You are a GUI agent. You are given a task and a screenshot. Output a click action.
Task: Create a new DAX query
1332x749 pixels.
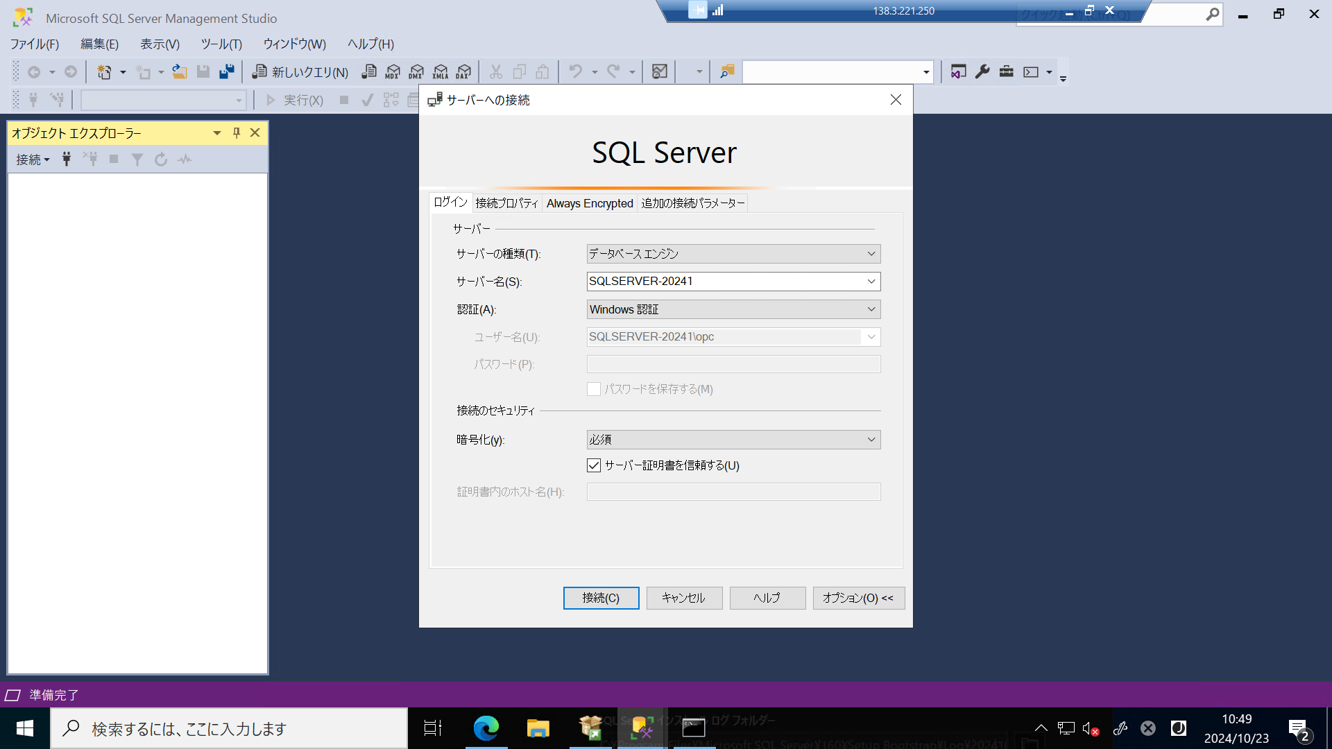[463, 71]
